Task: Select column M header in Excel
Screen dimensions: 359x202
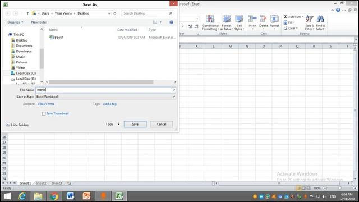Action: pos(230,46)
